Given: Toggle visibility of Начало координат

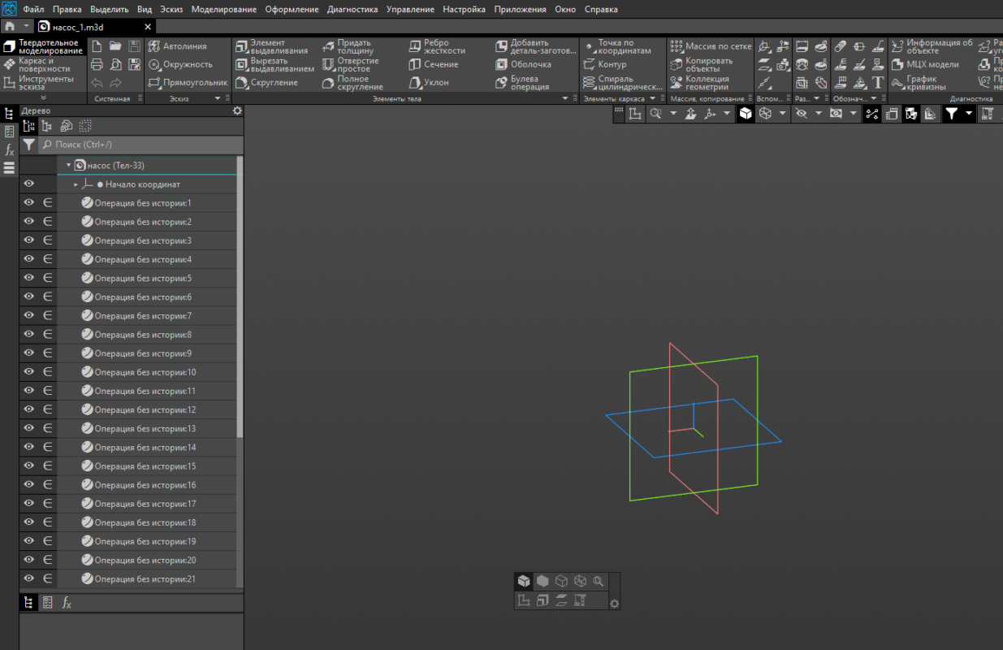Looking at the screenshot, I should click(x=28, y=184).
